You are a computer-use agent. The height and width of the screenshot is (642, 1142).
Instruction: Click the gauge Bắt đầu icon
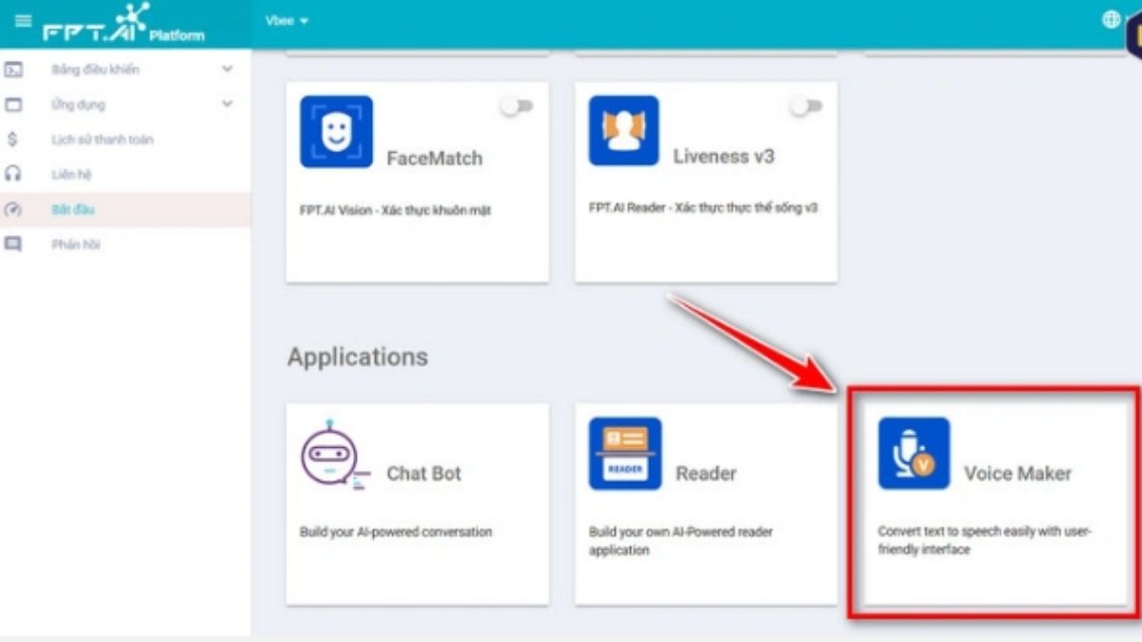click(13, 209)
